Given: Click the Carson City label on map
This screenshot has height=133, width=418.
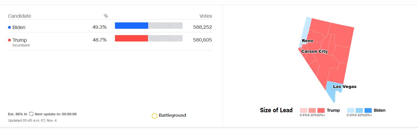Looking at the screenshot, I should [314, 51].
